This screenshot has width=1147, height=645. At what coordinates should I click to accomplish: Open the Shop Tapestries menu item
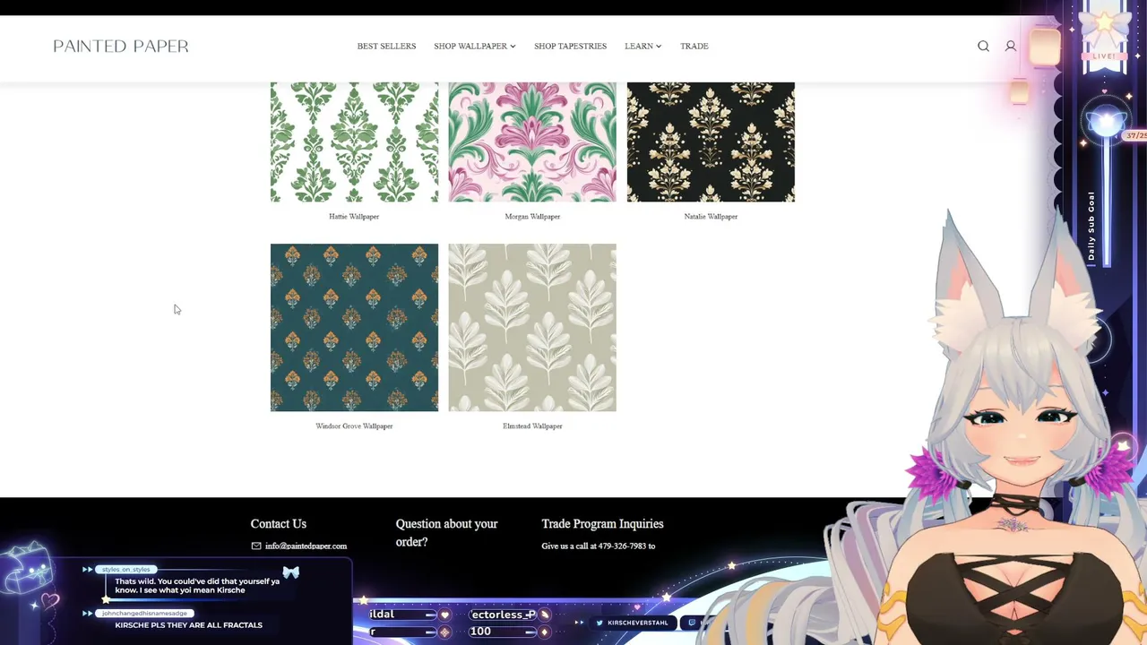pos(570,46)
